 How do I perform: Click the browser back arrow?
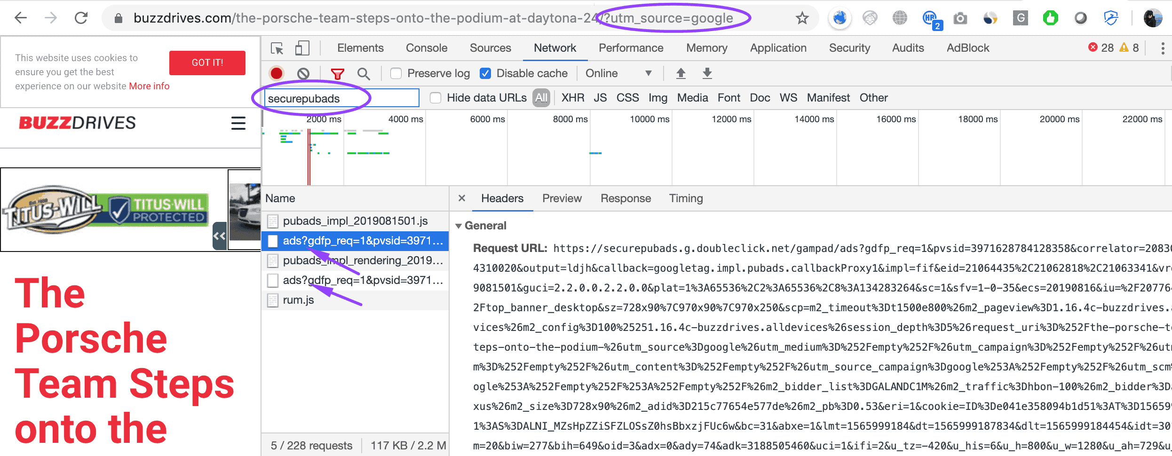pyautogui.click(x=21, y=18)
